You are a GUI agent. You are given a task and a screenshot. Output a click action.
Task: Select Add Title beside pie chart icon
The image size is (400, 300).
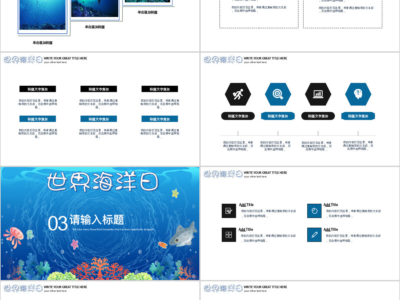pos(331,205)
